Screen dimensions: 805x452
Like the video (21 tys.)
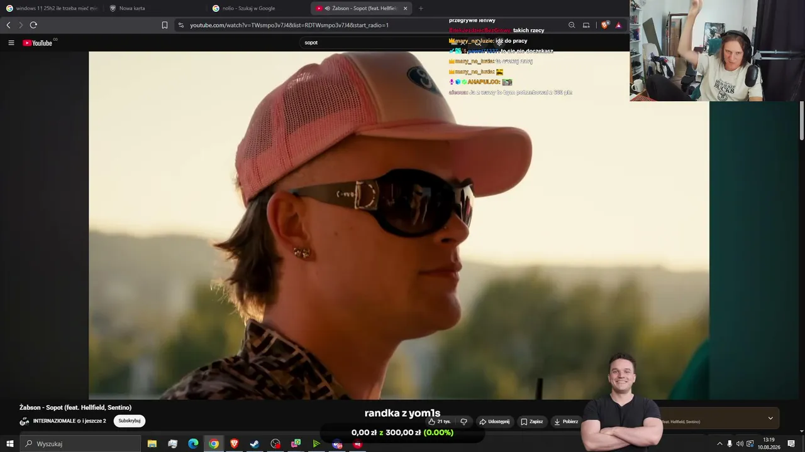[x=440, y=422]
